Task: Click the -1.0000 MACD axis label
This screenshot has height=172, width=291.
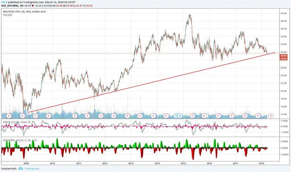Action: 284,132
